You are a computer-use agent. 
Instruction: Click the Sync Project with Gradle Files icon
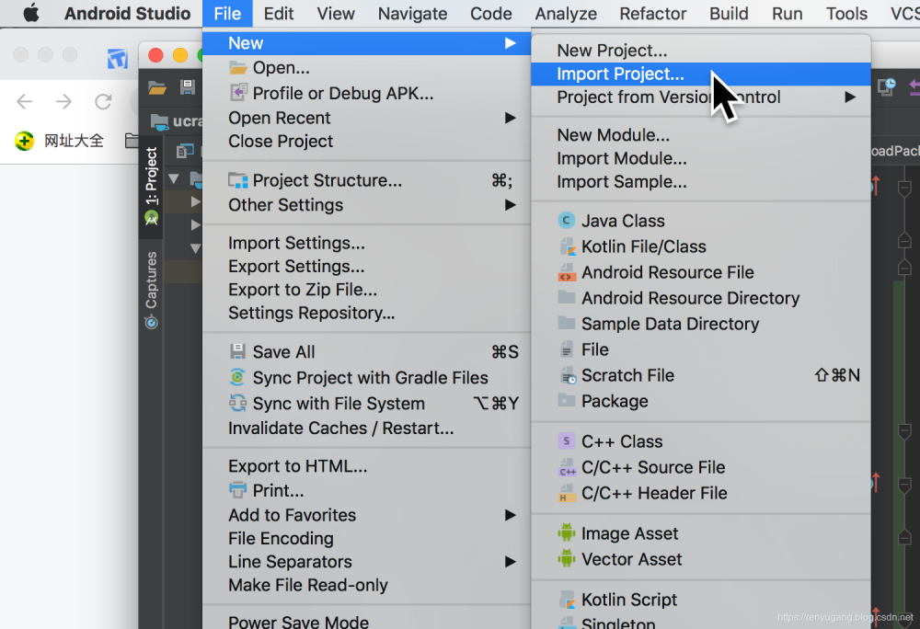coord(238,378)
